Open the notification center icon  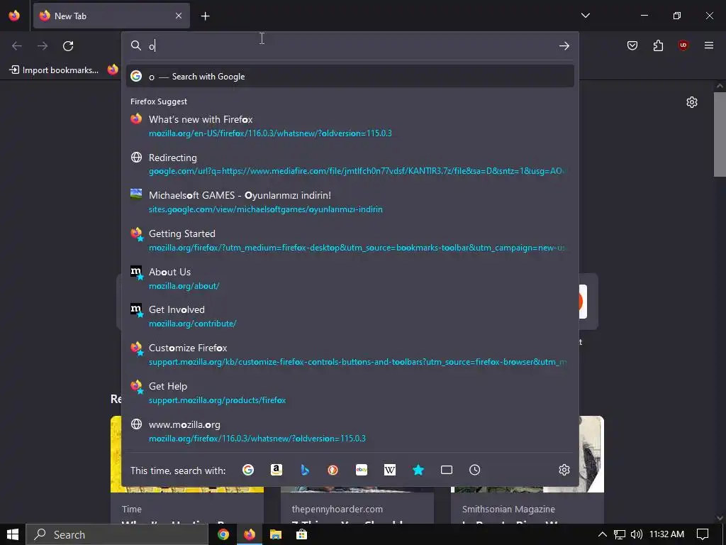(703, 534)
